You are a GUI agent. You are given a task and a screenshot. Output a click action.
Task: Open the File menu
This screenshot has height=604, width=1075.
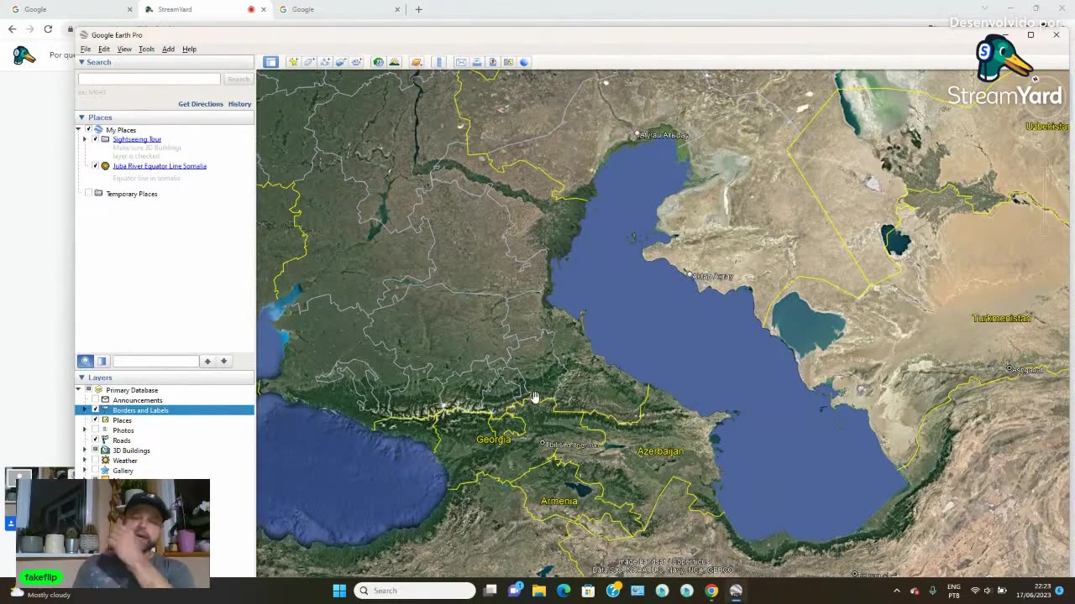click(x=86, y=49)
